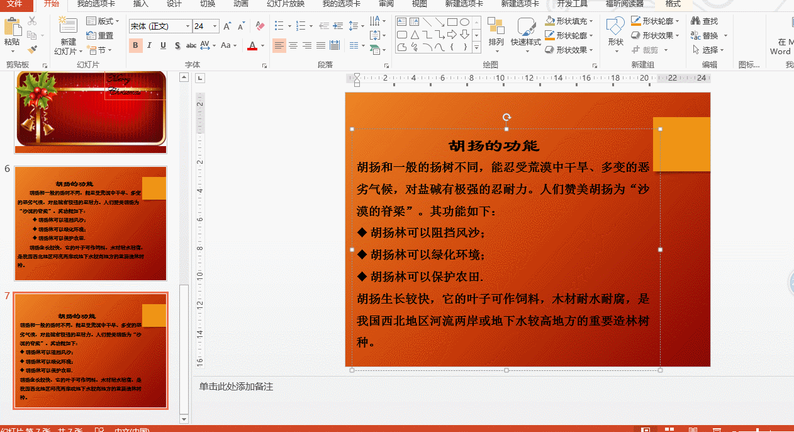Click the notes field 单击此处添加备注

[236, 387]
